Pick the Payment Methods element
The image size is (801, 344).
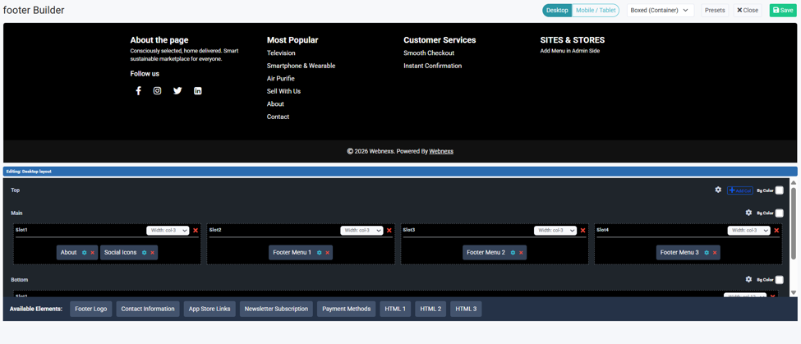[x=347, y=309]
